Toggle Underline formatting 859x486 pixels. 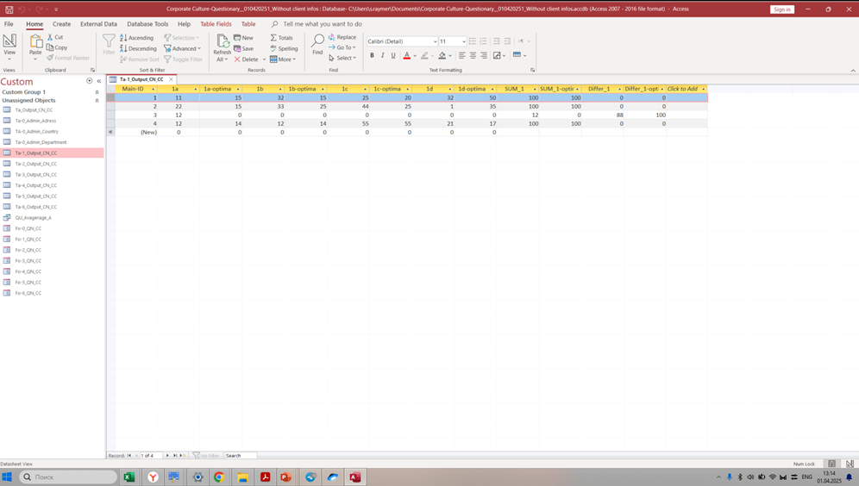coord(392,55)
